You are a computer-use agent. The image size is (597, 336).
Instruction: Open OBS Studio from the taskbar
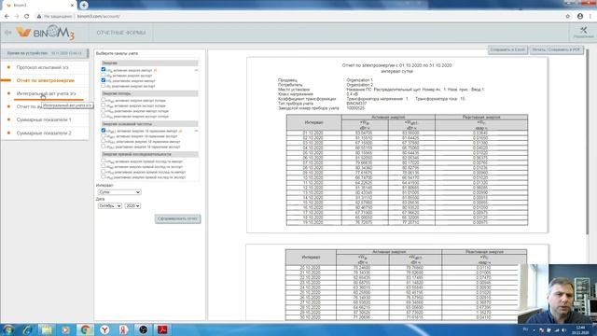click(143, 329)
